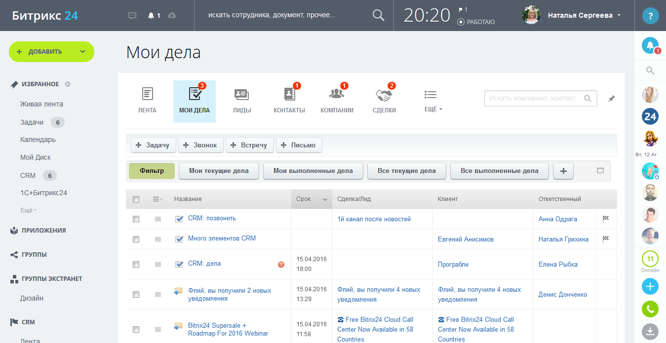Click the magnifier icon in top search bar
Viewport: 666px width, 343px height.
[x=378, y=15]
